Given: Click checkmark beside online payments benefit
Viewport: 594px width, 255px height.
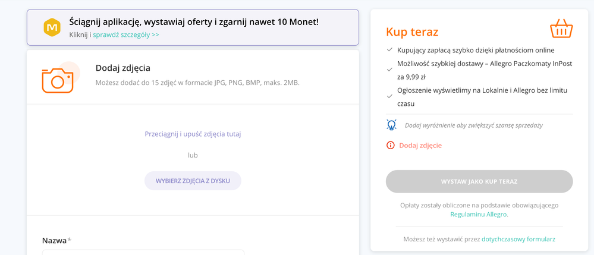Looking at the screenshot, I should coord(389,50).
